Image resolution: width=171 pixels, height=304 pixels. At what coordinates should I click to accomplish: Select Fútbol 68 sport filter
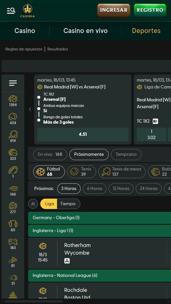click(49, 172)
